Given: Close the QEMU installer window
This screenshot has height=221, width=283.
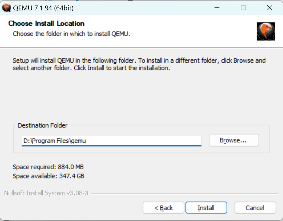Looking at the screenshot, I should [270, 7].
